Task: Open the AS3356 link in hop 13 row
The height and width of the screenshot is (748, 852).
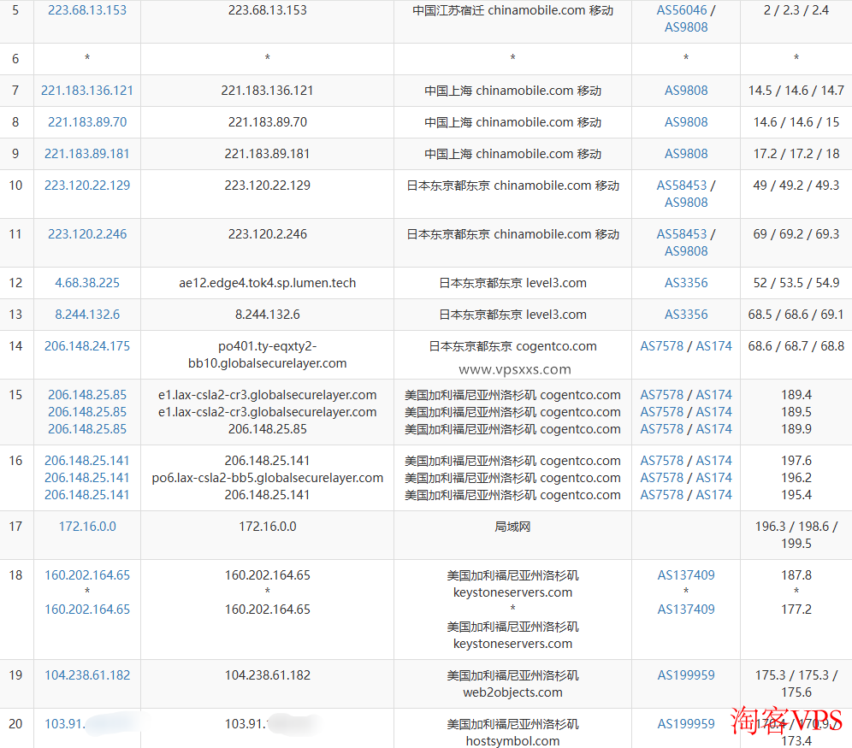Action: [686, 315]
